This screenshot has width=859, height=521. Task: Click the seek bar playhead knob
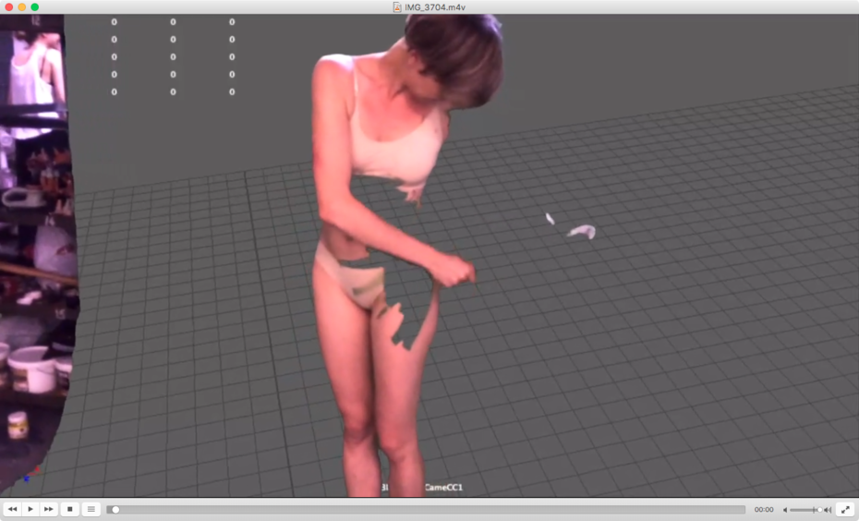(115, 510)
